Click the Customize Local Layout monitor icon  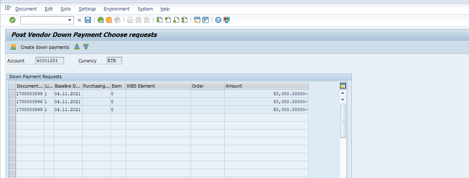pyautogui.click(x=227, y=20)
